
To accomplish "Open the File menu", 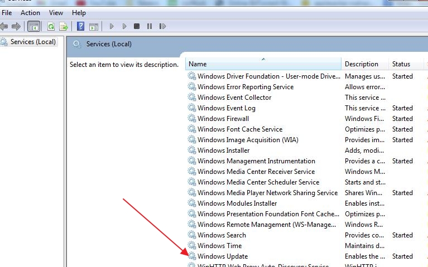I will (x=7, y=12).
